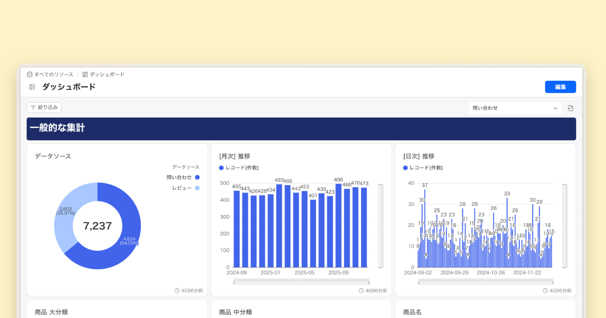Image resolution: width=606 pixels, height=318 pixels.
Task: Click the 37 peak value in daily chart
Action: point(425,185)
